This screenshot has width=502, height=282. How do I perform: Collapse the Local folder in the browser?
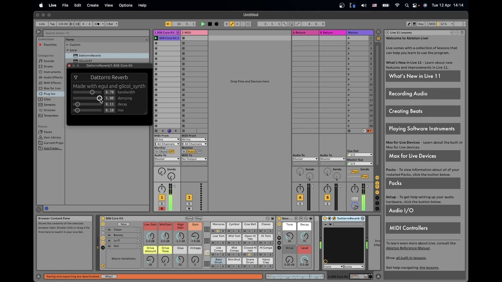pos(67,50)
